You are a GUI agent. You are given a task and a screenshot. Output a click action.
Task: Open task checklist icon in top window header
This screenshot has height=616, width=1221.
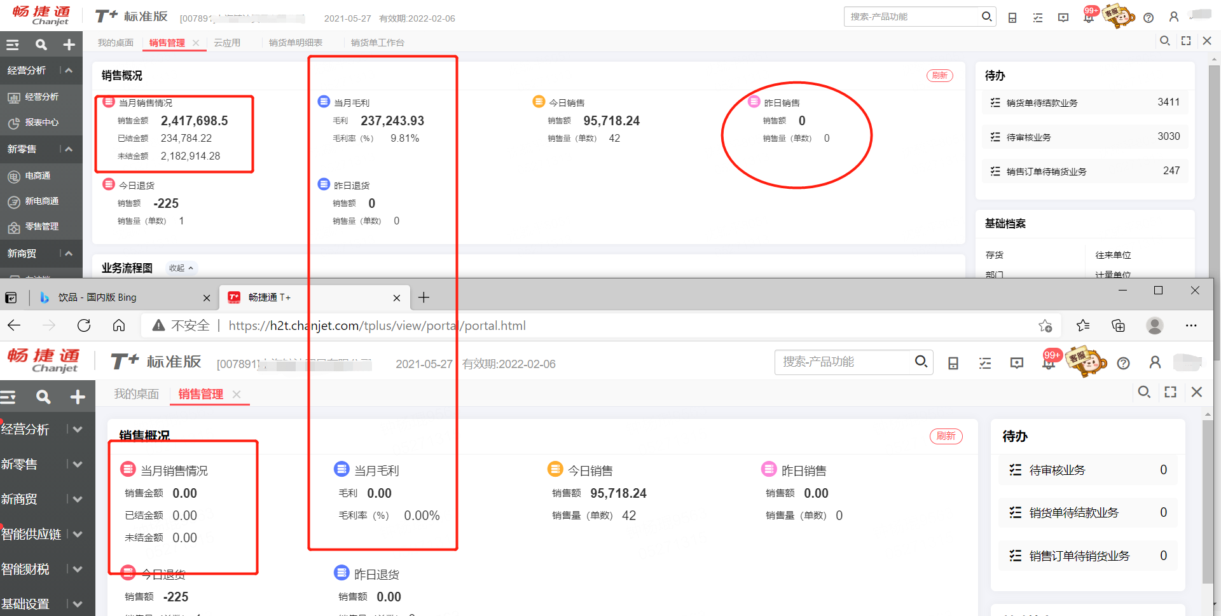1038,18
